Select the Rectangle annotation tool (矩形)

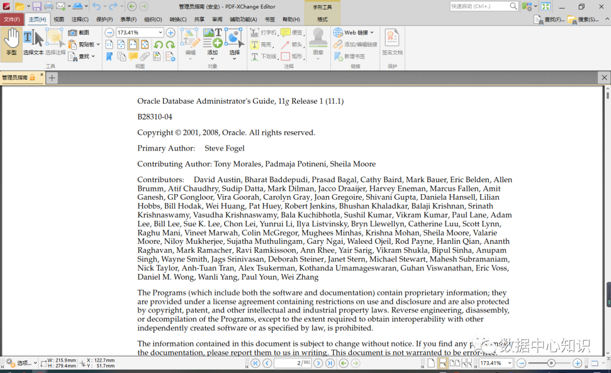tap(291, 57)
